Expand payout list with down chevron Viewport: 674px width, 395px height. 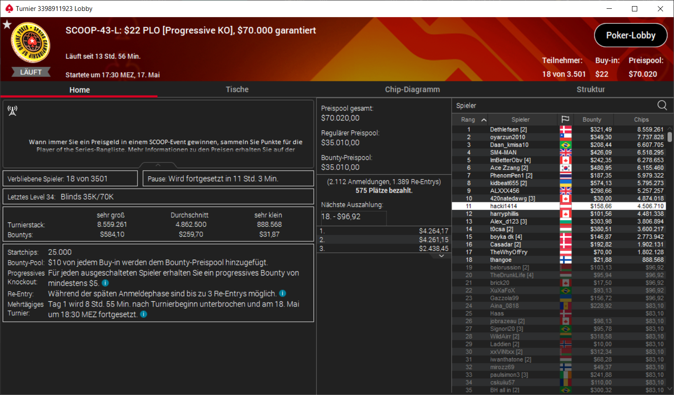[x=442, y=256]
